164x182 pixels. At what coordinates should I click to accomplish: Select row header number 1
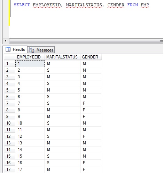[10, 64]
